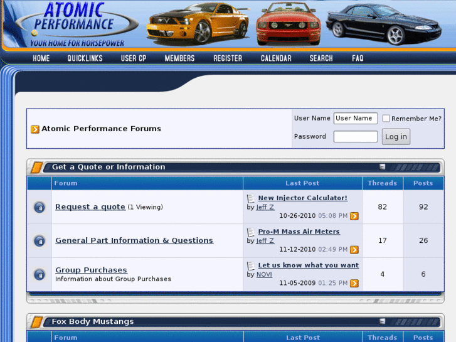Click the 82 threads count for Request a quote
The image size is (456, 342).
click(x=383, y=207)
